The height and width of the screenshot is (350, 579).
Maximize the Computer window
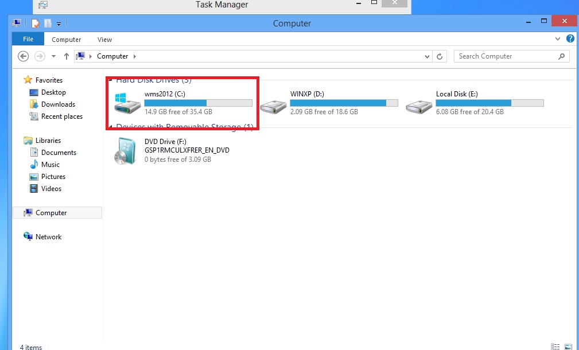point(544,21)
